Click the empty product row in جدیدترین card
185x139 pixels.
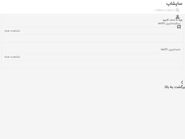click(92, 64)
